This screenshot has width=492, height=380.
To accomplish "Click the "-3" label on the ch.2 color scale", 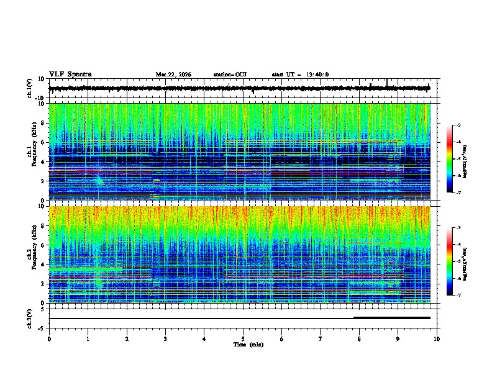I will point(458,228).
